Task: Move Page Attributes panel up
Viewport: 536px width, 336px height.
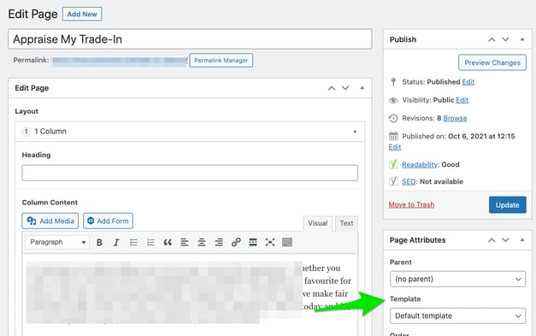Action: pyautogui.click(x=492, y=240)
